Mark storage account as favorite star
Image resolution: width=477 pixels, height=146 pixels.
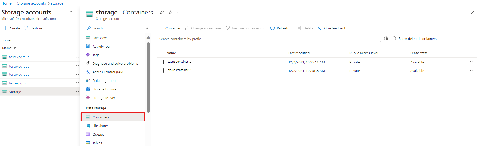coord(170,12)
